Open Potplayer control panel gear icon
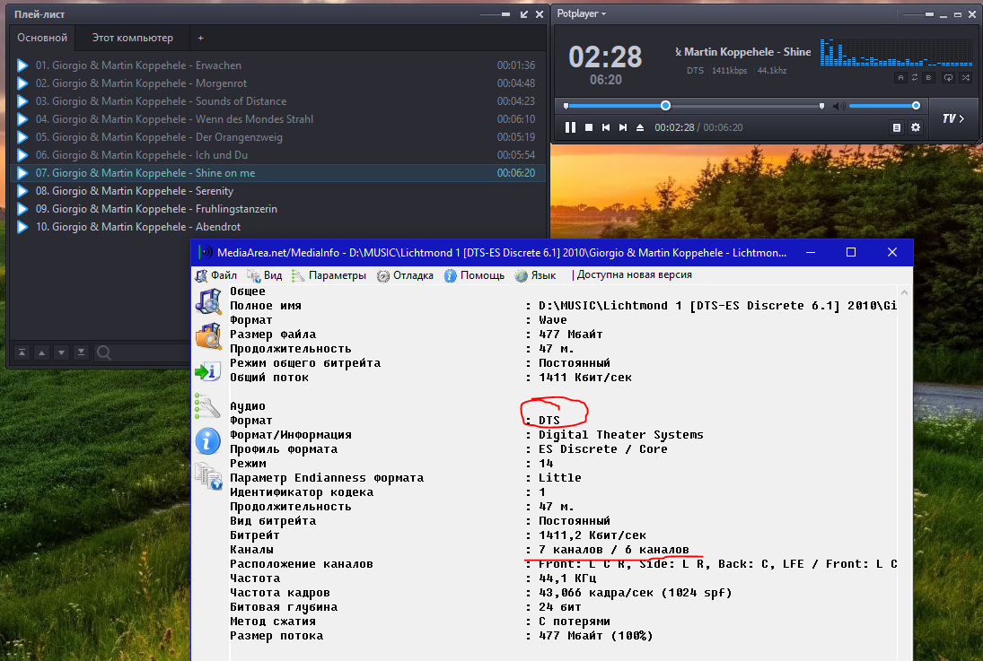 916,127
